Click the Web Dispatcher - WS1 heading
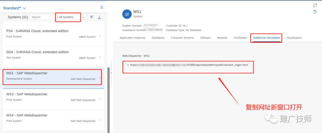Viewport: 322px width, 133px height. coord(136,56)
